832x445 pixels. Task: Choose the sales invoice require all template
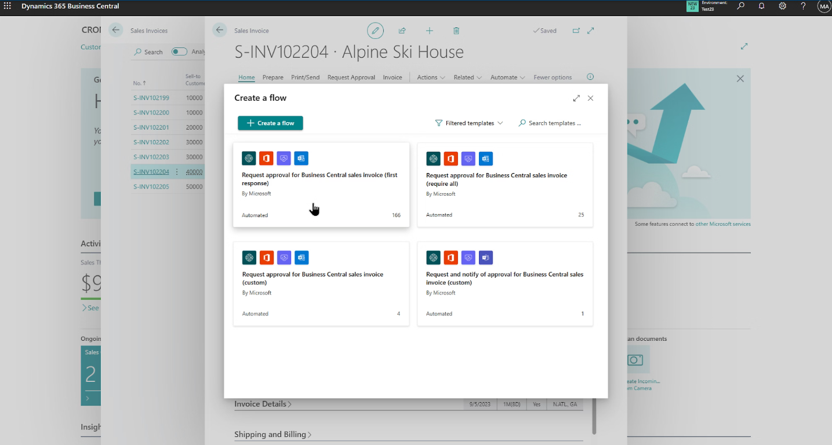pos(505,185)
